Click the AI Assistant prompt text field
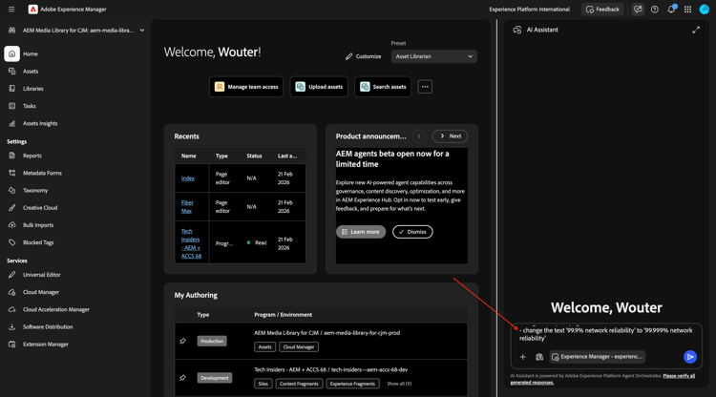The image size is (716, 397). tap(606, 334)
